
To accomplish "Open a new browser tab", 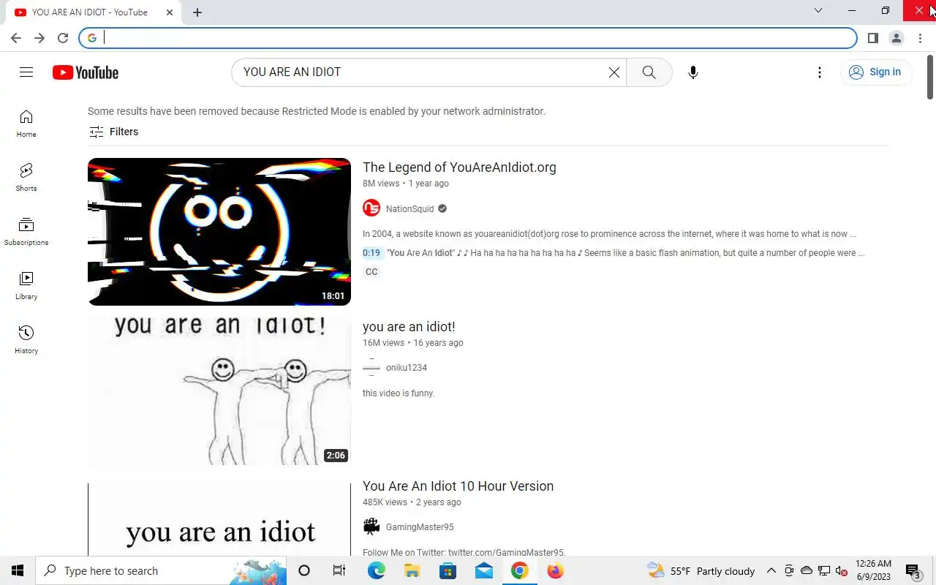I will coord(197,12).
